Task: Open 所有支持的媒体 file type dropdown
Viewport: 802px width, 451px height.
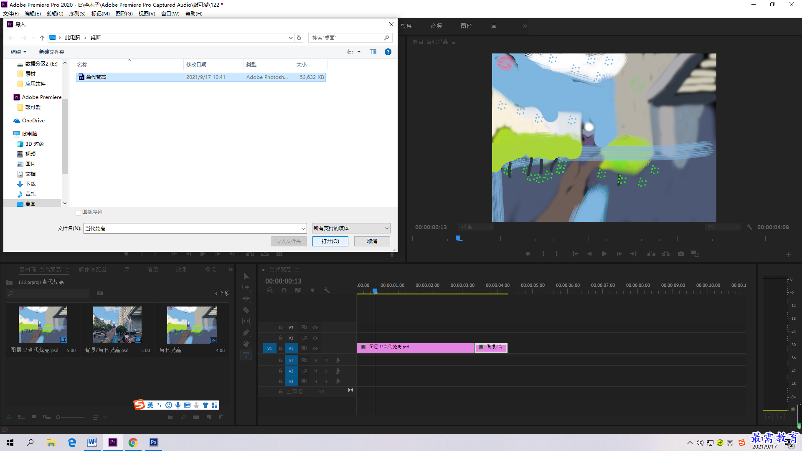Action: (351, 228)
